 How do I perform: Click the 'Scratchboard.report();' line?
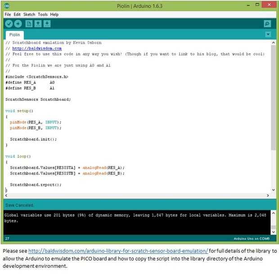(x=36, y=185)
